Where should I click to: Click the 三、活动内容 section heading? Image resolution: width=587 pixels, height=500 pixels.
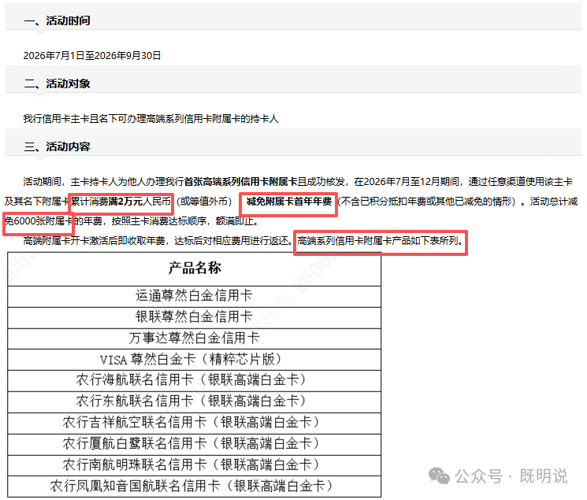tap(57, 146)
